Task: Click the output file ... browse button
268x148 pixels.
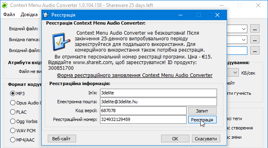Action: (x=255, y=50)
